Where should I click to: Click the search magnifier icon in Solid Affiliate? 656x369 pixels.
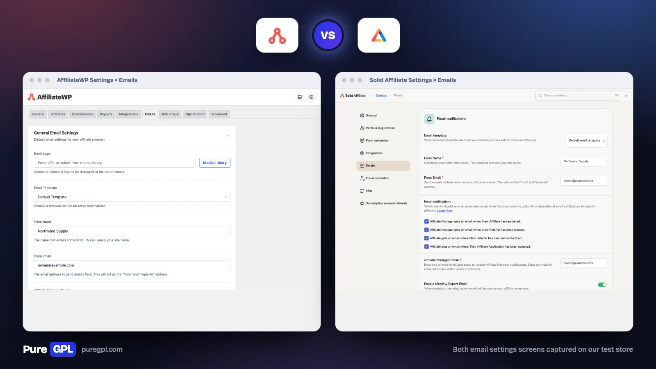(540, 96)
